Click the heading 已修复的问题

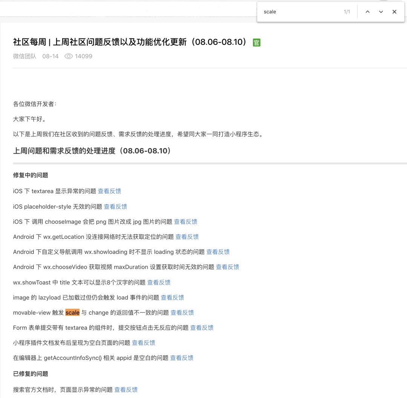[x=31, y=374]
